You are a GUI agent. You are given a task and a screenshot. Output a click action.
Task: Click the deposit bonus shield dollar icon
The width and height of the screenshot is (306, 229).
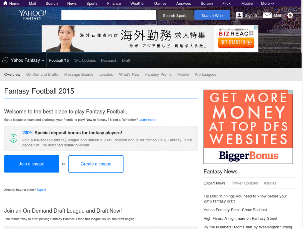[13, 138]
